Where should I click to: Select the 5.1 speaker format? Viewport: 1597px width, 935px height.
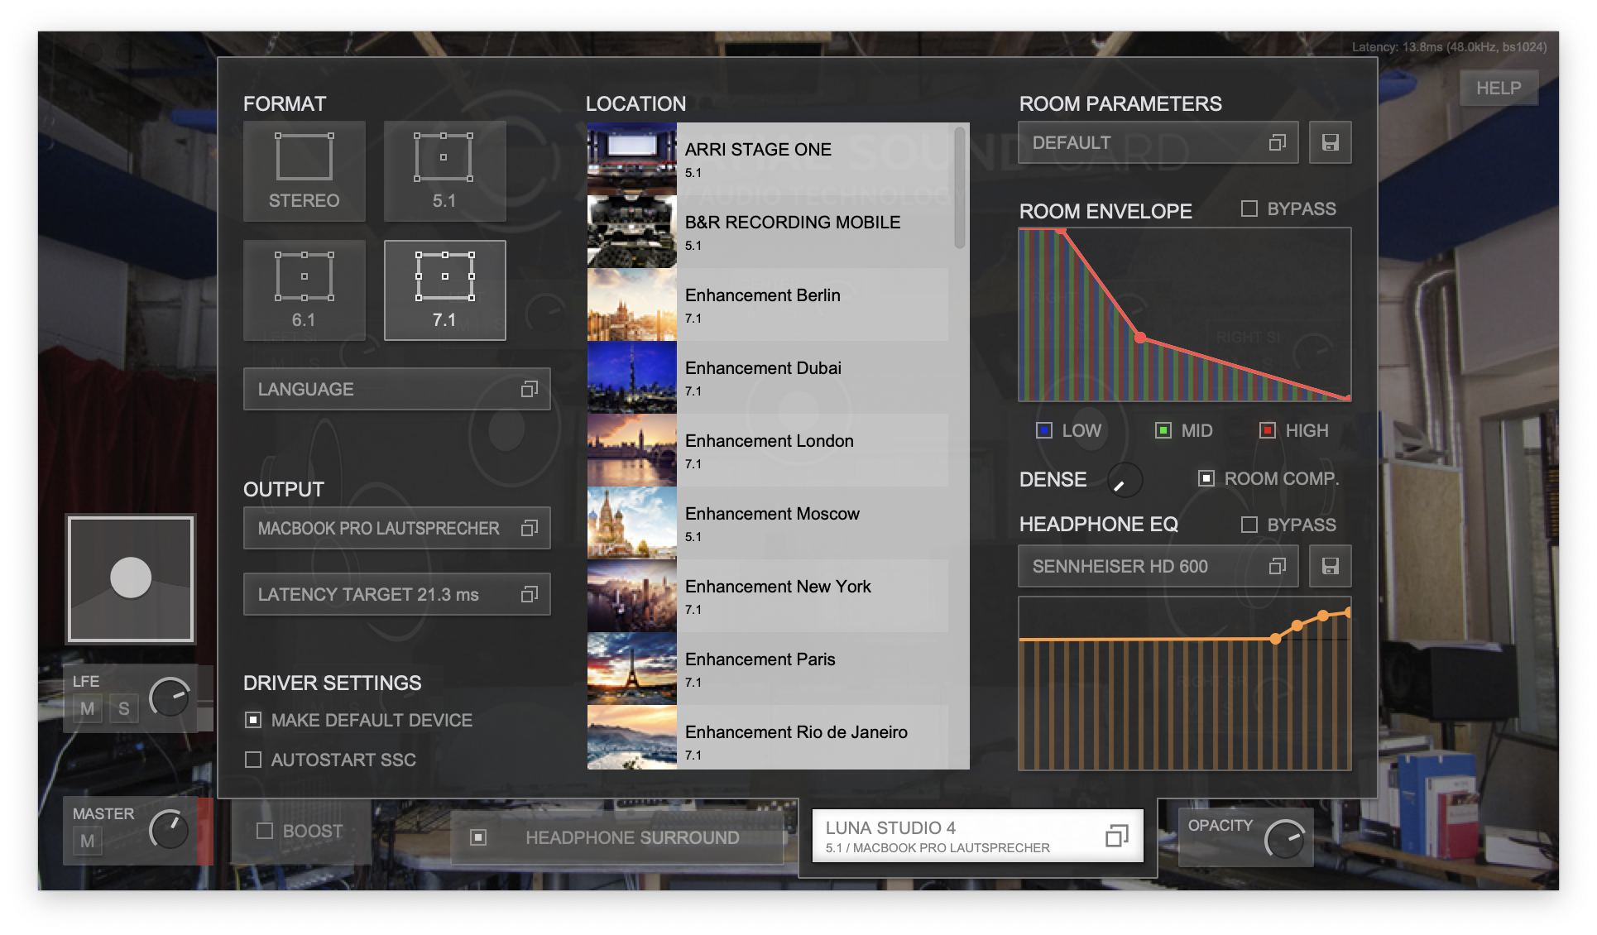coord(444,171)
